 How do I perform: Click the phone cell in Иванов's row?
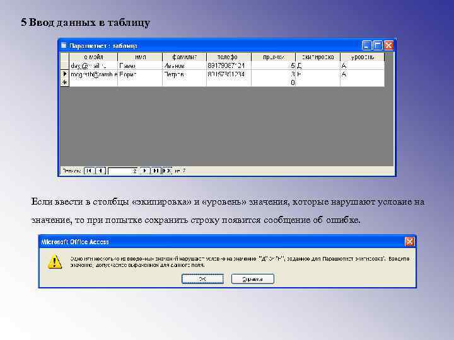click(x=229, y=65)
